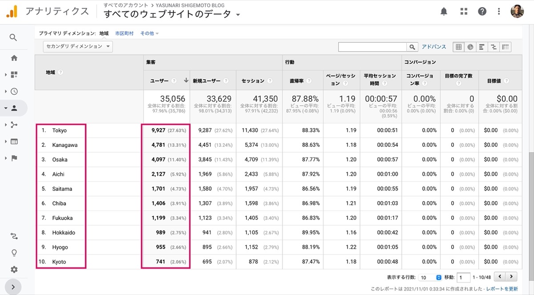Open the セカンダリ ディメンション dropdown
Image resolution: width=534 pixels, height=295 pixels.
78,46
